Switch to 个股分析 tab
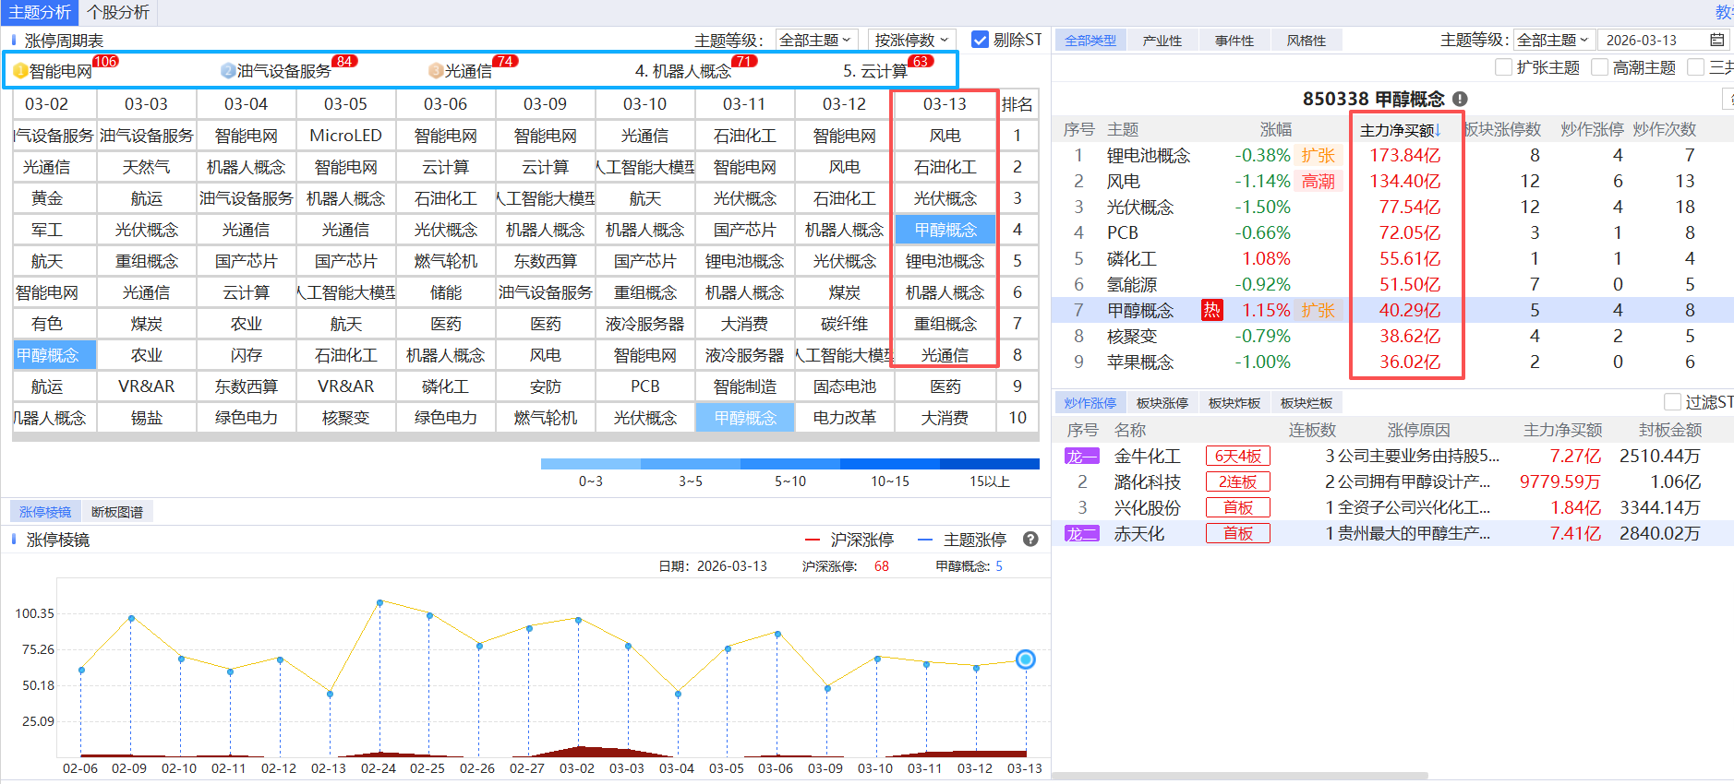1734x784 pixels. click(118, 12)
